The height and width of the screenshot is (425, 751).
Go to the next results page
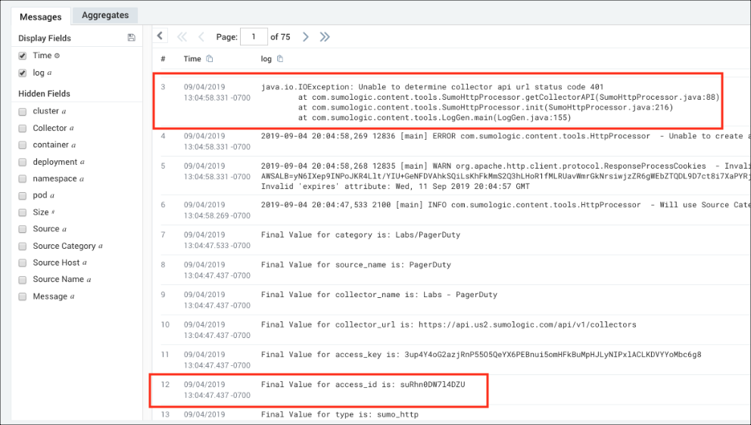306,36
